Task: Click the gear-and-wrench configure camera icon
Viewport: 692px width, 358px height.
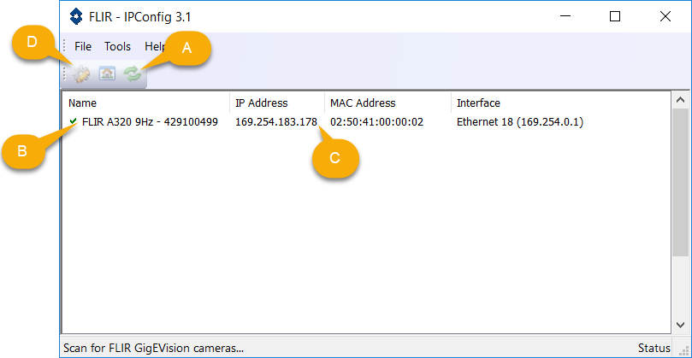Action: [82, 74]
